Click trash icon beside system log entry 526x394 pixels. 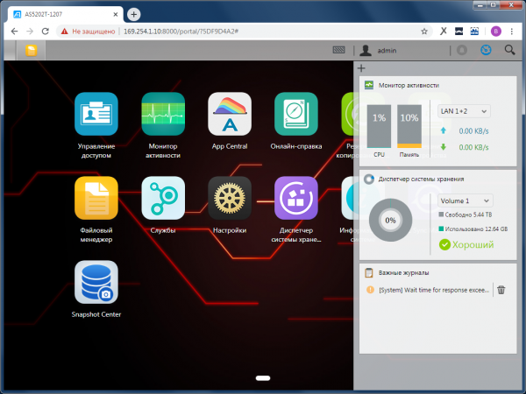click(x=501, y=290)
